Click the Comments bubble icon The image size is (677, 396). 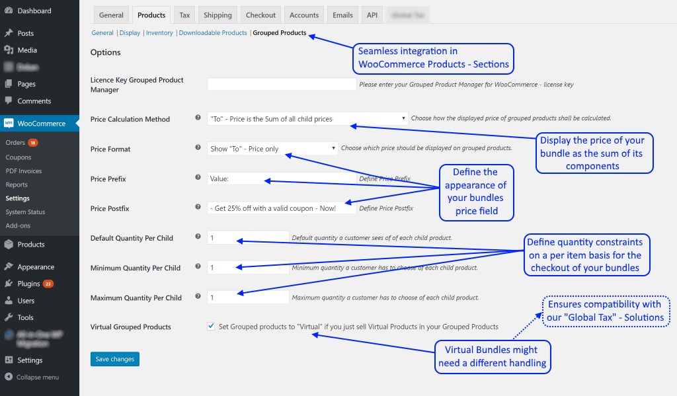[x=8, y=100]
